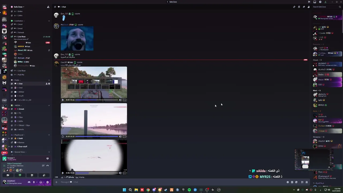343x193 pixels.
Task: Open notification settings in channel header
Action: [299, 7]
